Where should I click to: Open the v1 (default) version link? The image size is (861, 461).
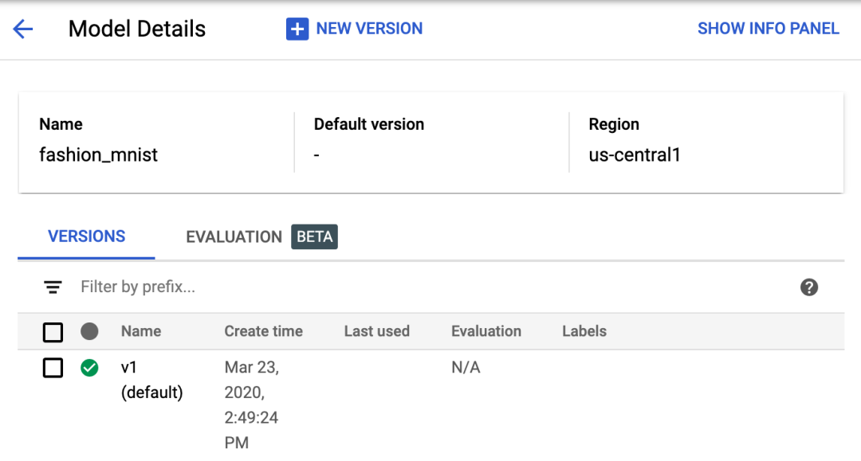(x=129, y=368)
